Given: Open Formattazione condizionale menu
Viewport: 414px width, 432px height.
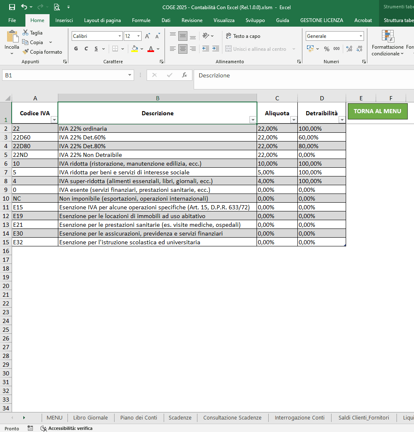Looking at the screenshot, I should coord(387,43).
